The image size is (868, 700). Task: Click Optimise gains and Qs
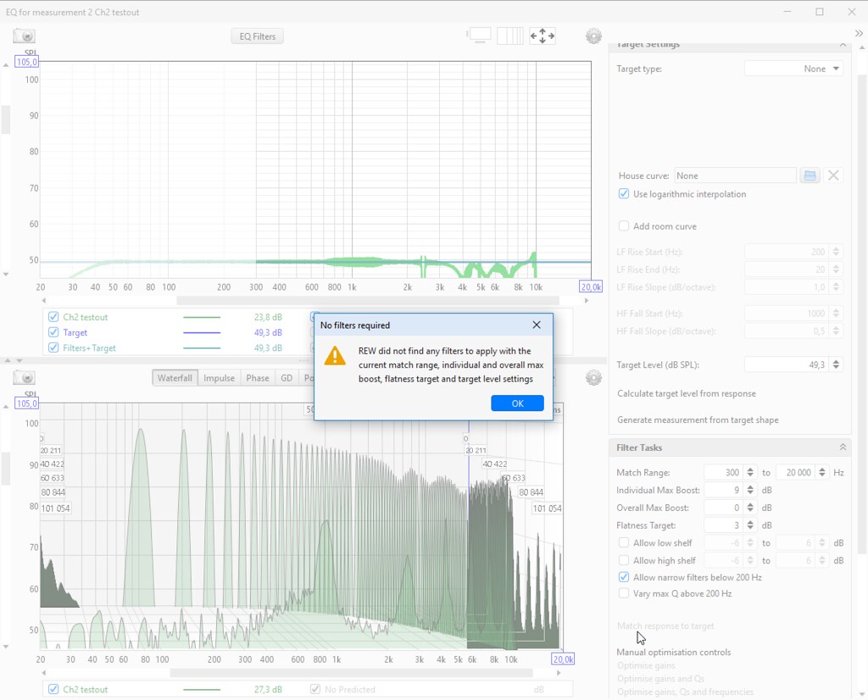[660, 679]
